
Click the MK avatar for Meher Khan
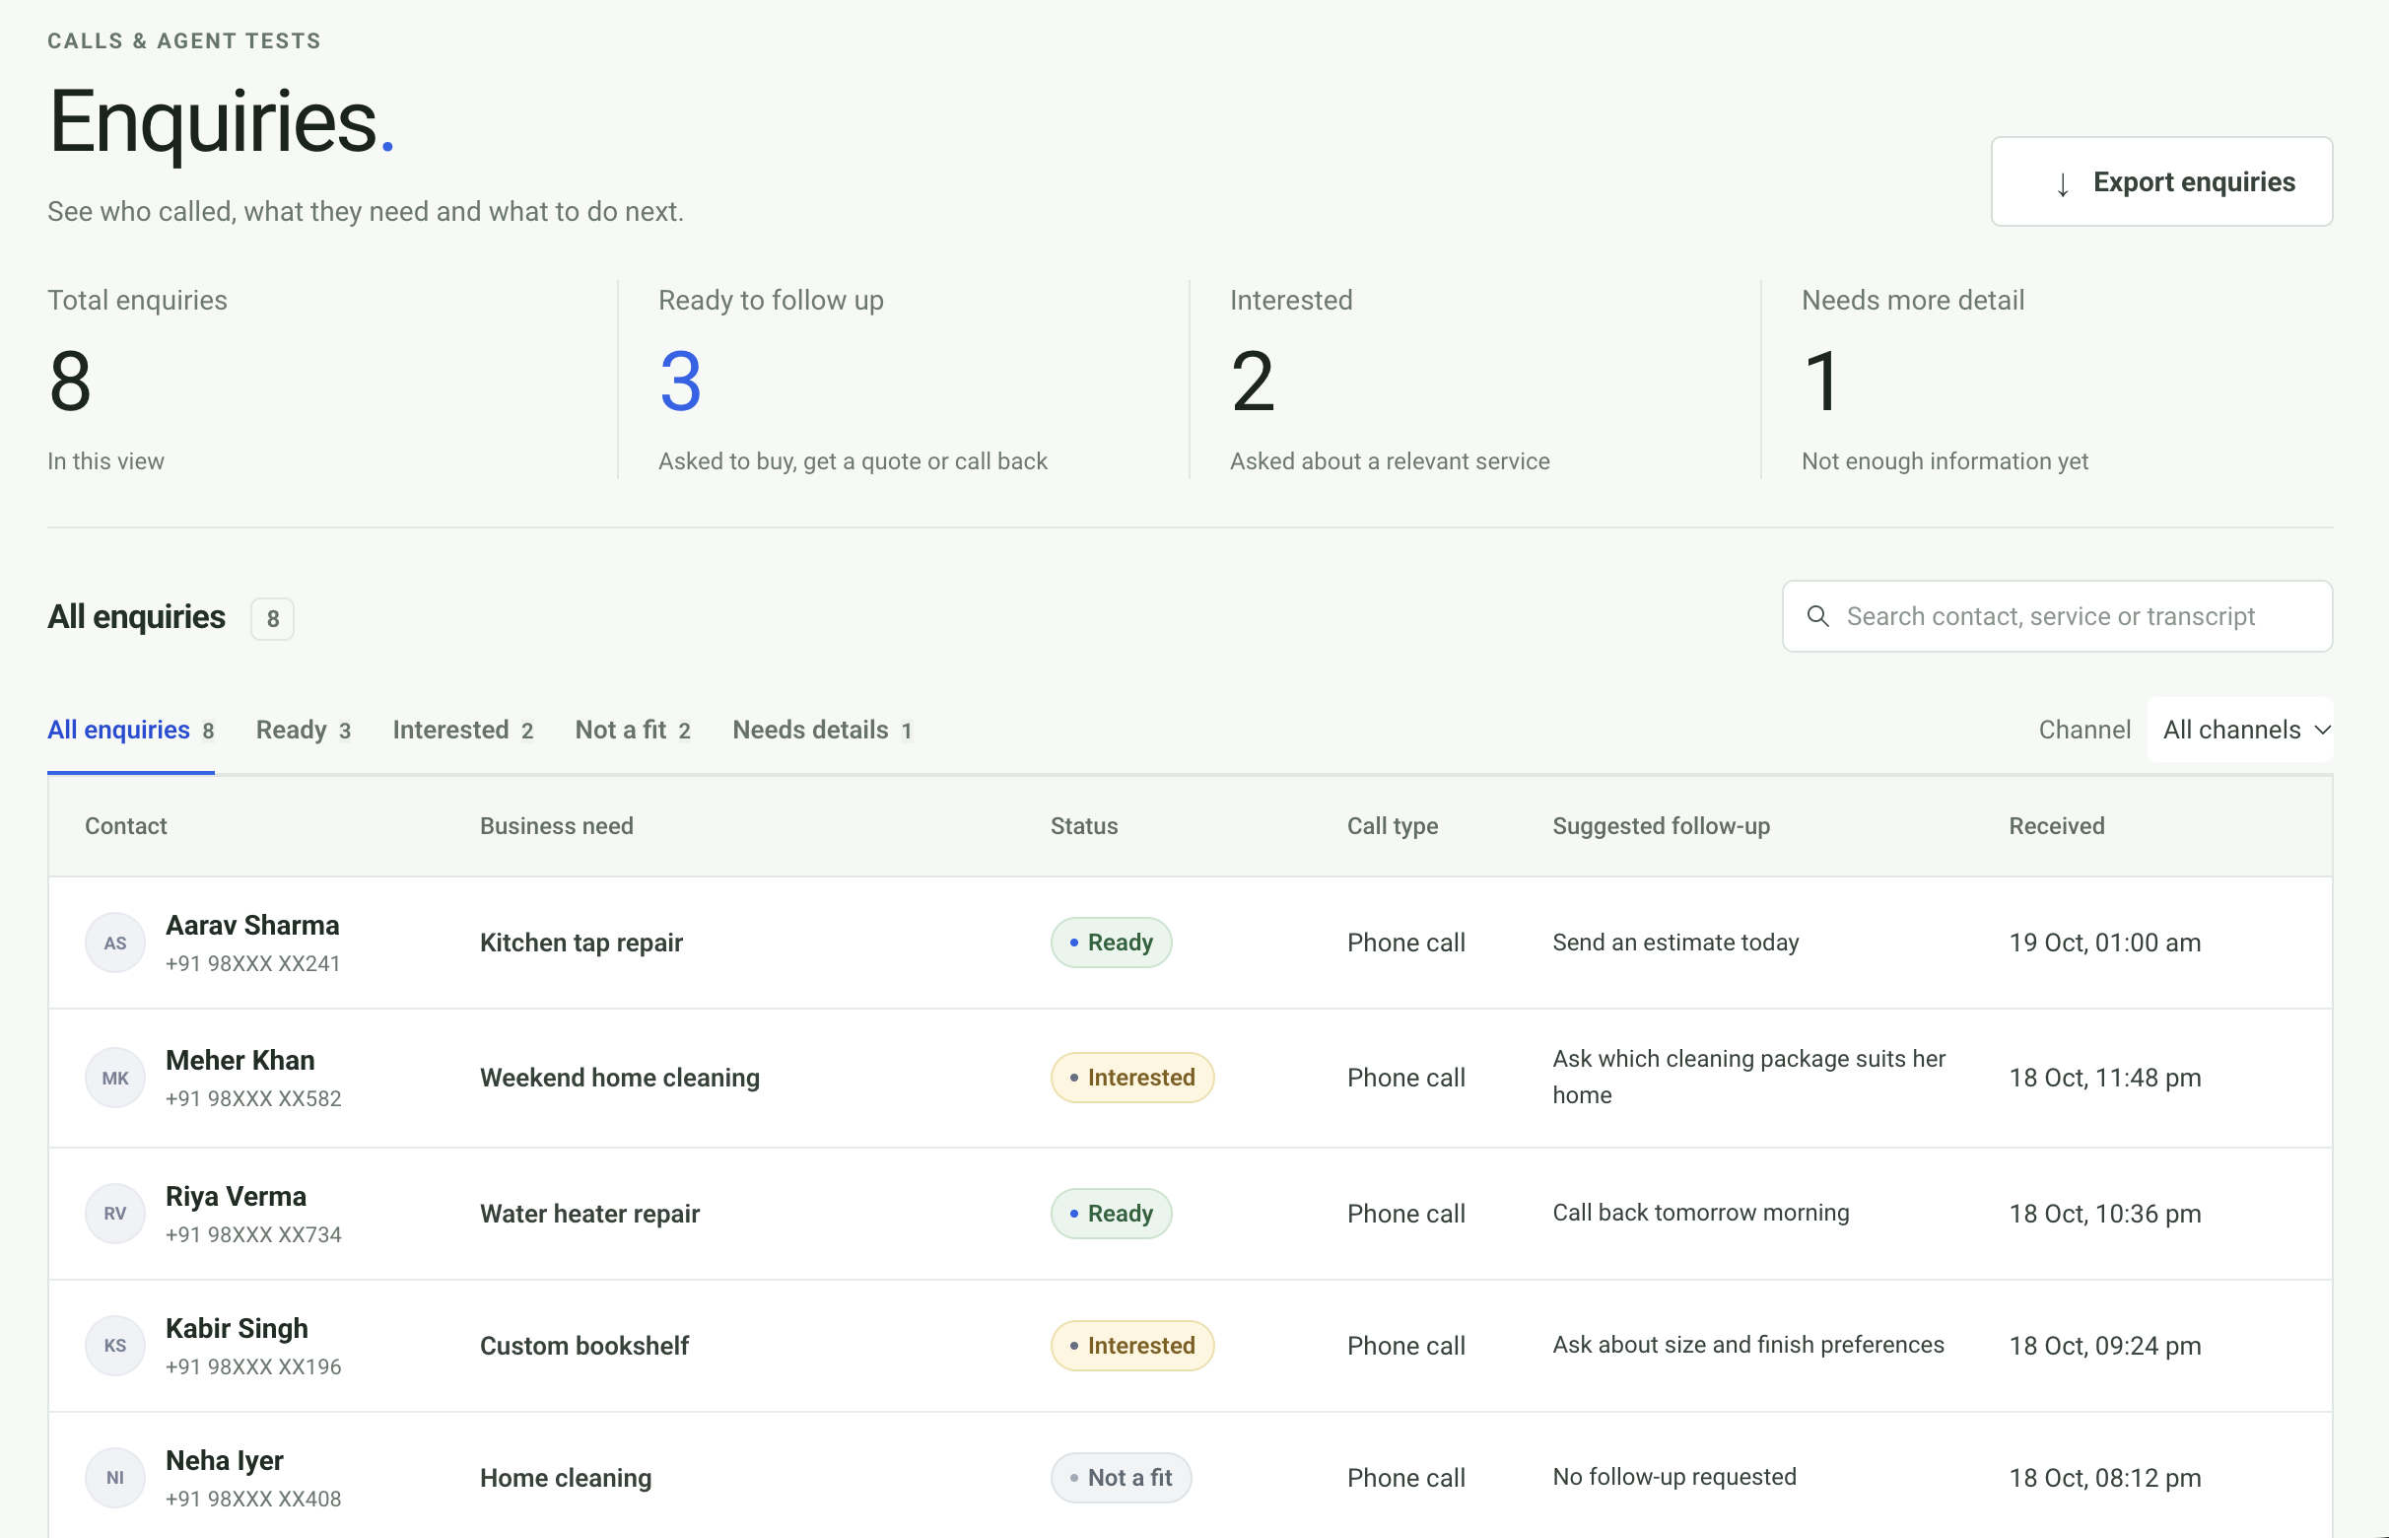tap(116, 1078)
